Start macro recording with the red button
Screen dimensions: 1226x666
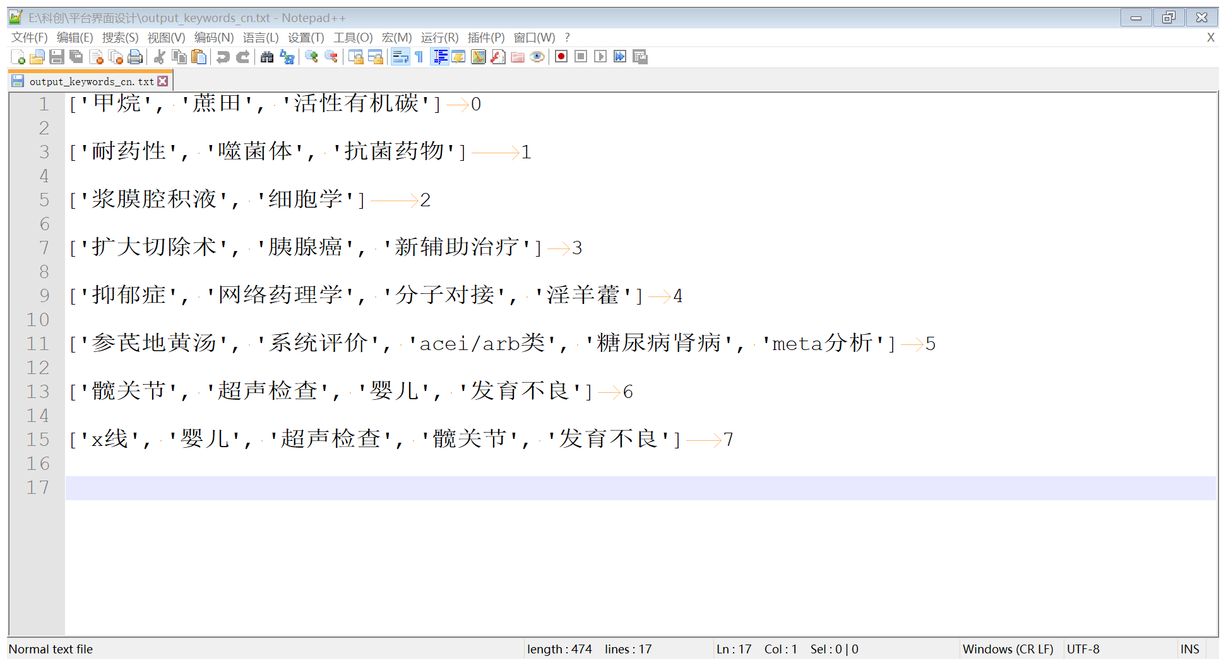[561, 57]
